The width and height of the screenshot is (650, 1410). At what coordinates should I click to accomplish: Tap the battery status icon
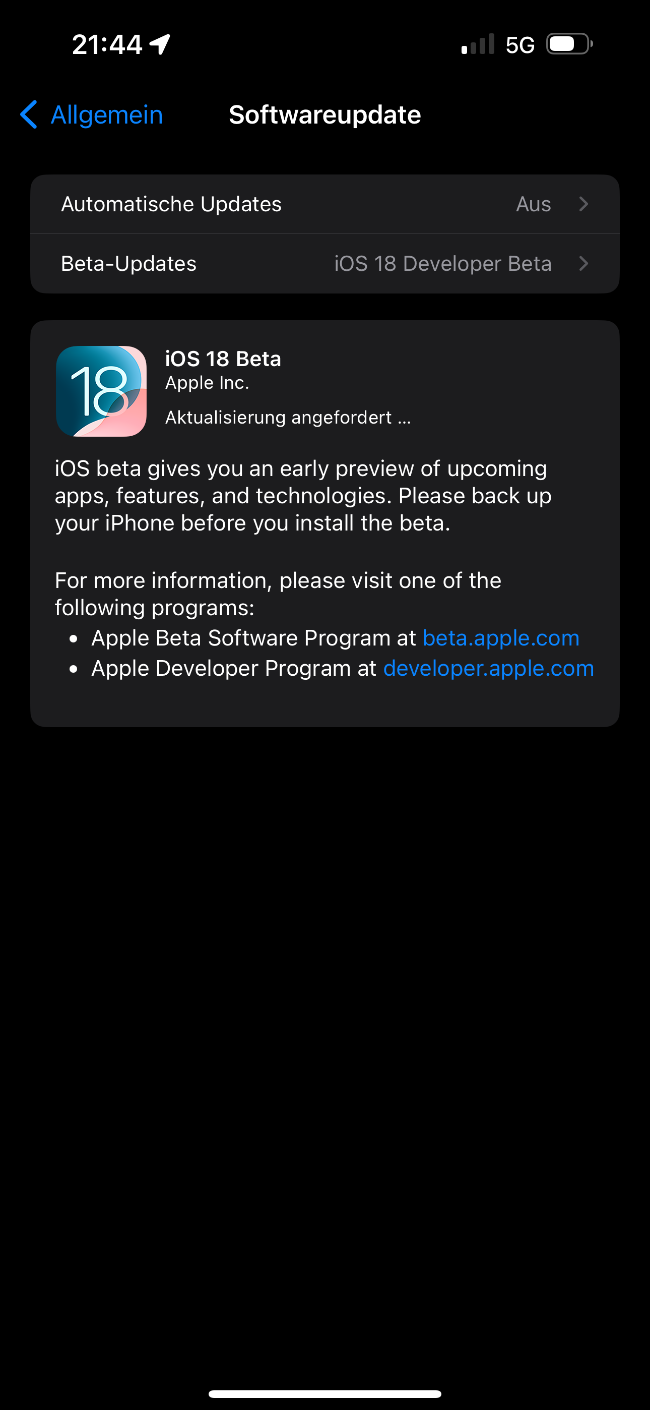pyautogui.click(x=569, y=44)
